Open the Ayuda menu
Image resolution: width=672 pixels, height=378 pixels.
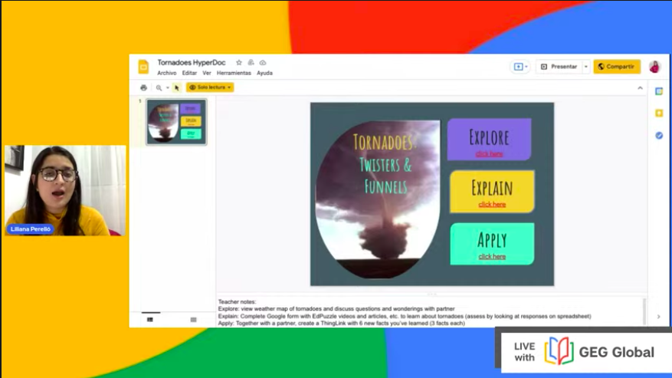tap(264, 73)
